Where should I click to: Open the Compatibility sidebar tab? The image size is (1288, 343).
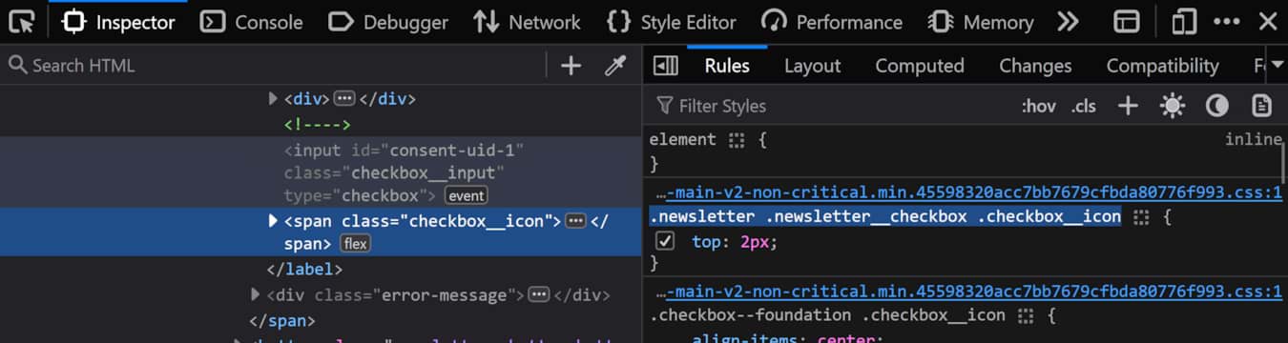coord(1162,66)
